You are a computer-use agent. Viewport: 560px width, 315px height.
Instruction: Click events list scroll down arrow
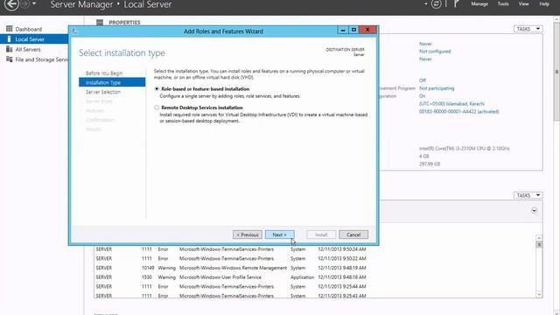coord(539,295)
